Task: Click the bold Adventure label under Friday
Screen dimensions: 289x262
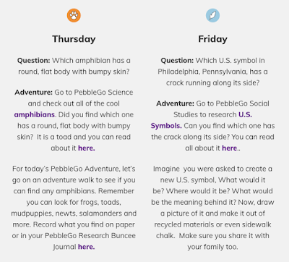Action: click(175, 103)
